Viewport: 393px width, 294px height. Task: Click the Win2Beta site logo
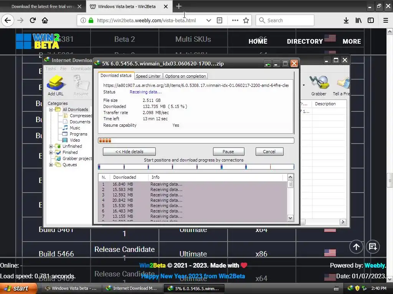tap(38, 41)
